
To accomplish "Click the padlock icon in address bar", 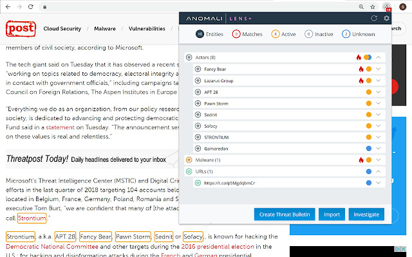I will point(44,7).
